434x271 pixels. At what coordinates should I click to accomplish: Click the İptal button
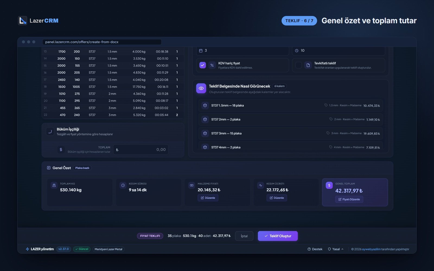[244, 236]
